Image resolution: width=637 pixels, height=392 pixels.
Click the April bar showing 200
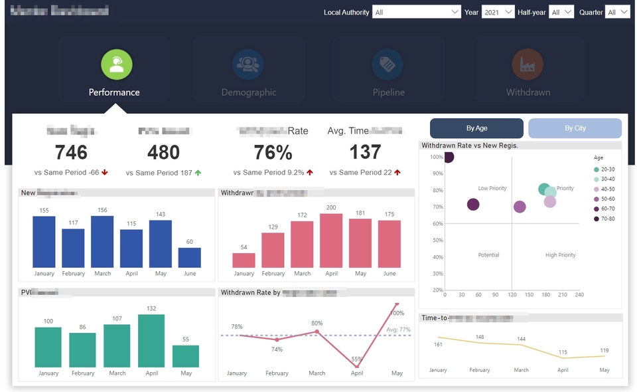coord(331,241)
